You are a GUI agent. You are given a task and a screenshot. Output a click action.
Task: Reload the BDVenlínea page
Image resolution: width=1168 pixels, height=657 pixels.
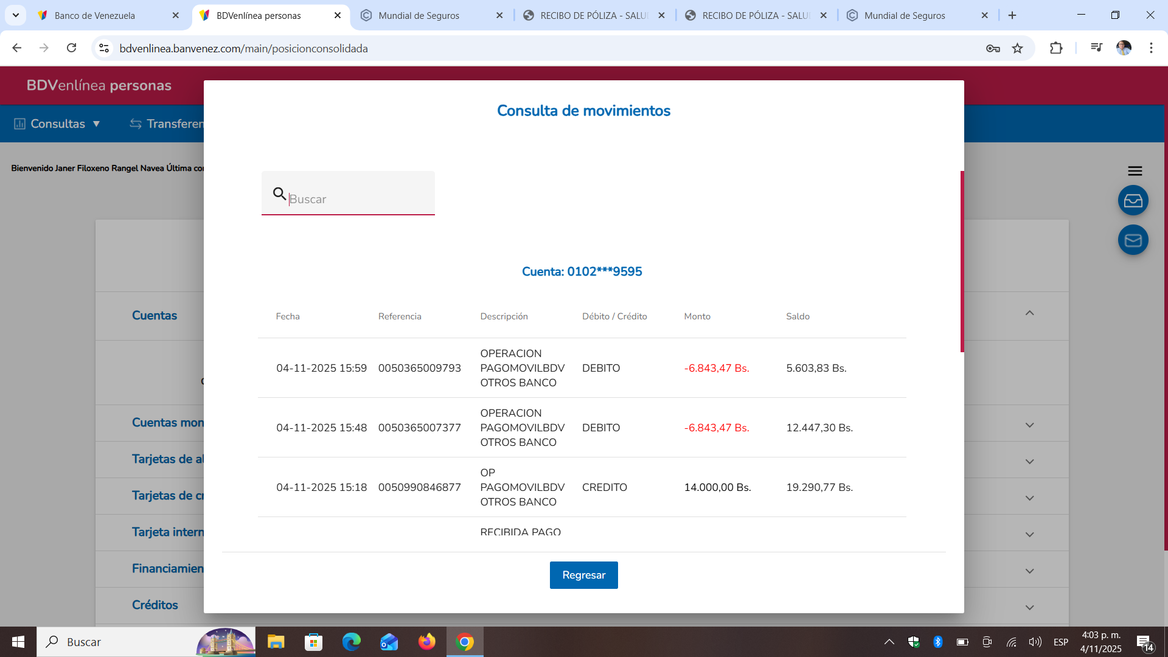point(72,48)
